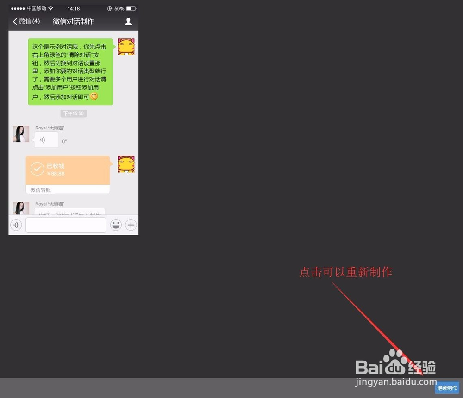Screen dimensions: 463x398
Task: Click the yellow cat avatar beside transfer bubble
Action: point(126,164)
